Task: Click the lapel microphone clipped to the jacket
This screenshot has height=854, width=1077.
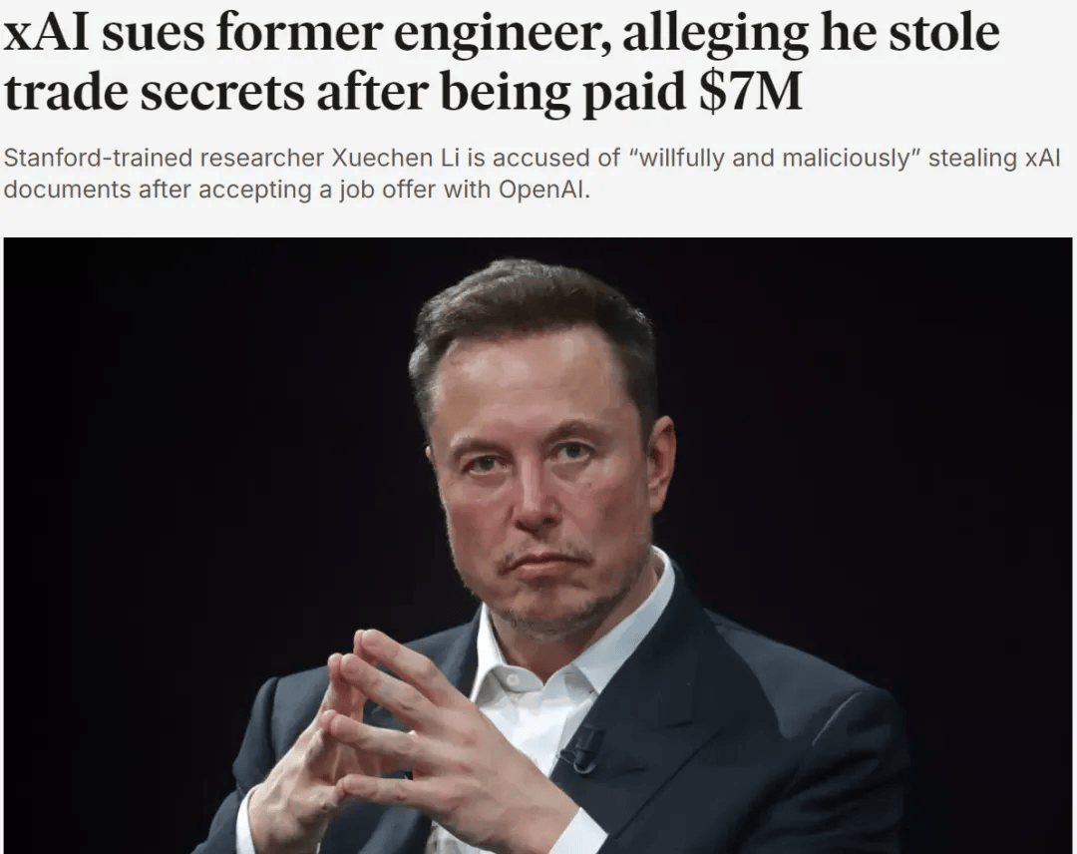Action: tap(581, 749)
